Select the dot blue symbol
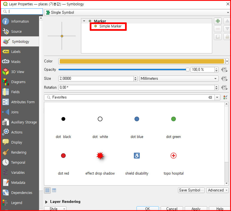The width and height of the screenshot is (231, 211). pos(137,119)
